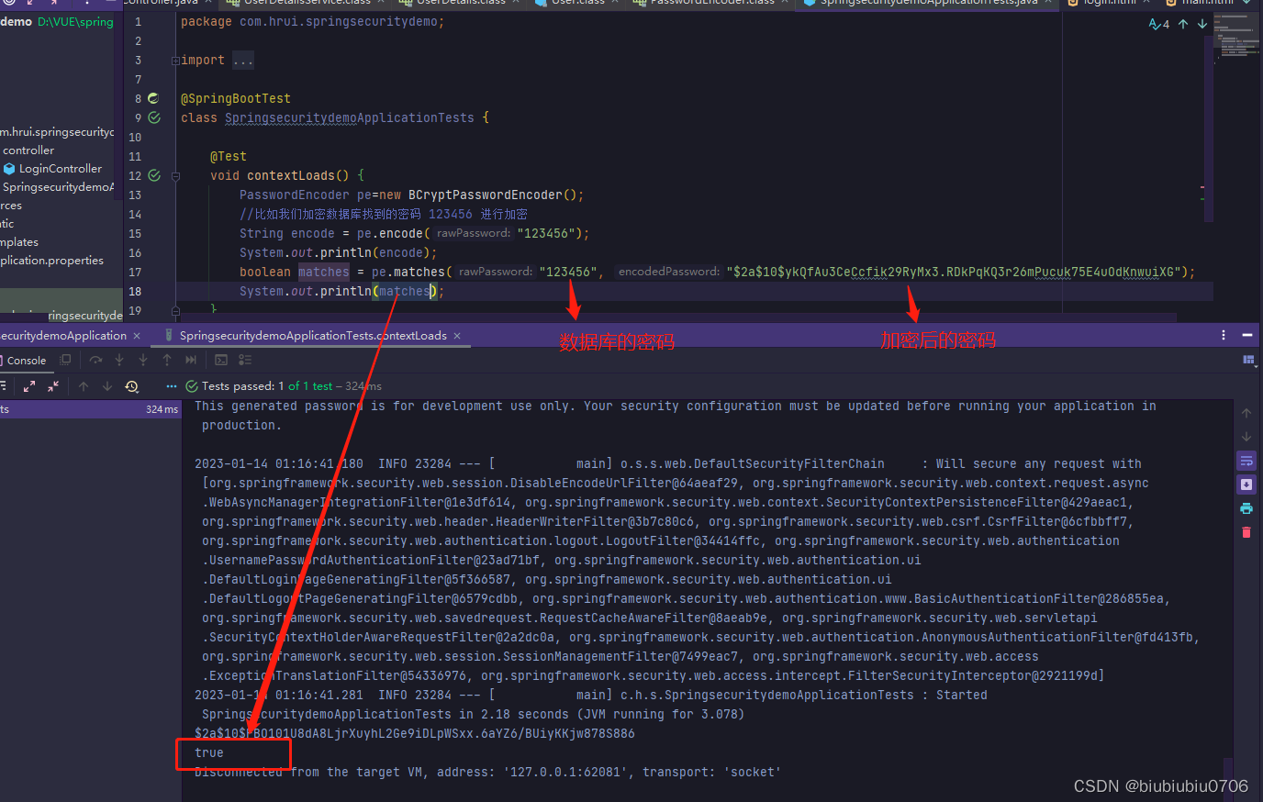Select the SpringsecuritydemoApplication run tab
Viewport: 1263px width, 802px height.
tap(63, 336)
